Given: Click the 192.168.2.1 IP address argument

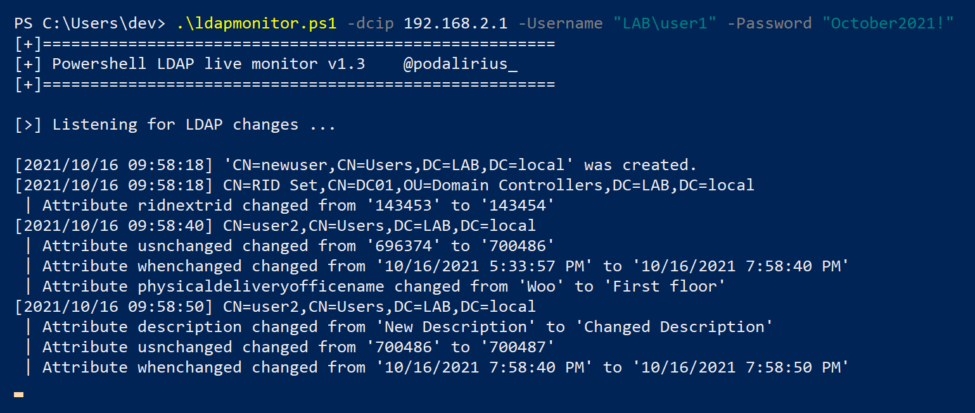Looking at the screenshot, I should coord(456,24).
